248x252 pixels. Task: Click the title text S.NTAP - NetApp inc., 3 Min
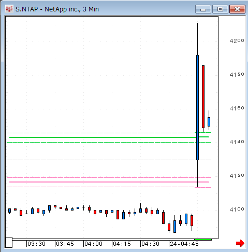click(57, 9)
